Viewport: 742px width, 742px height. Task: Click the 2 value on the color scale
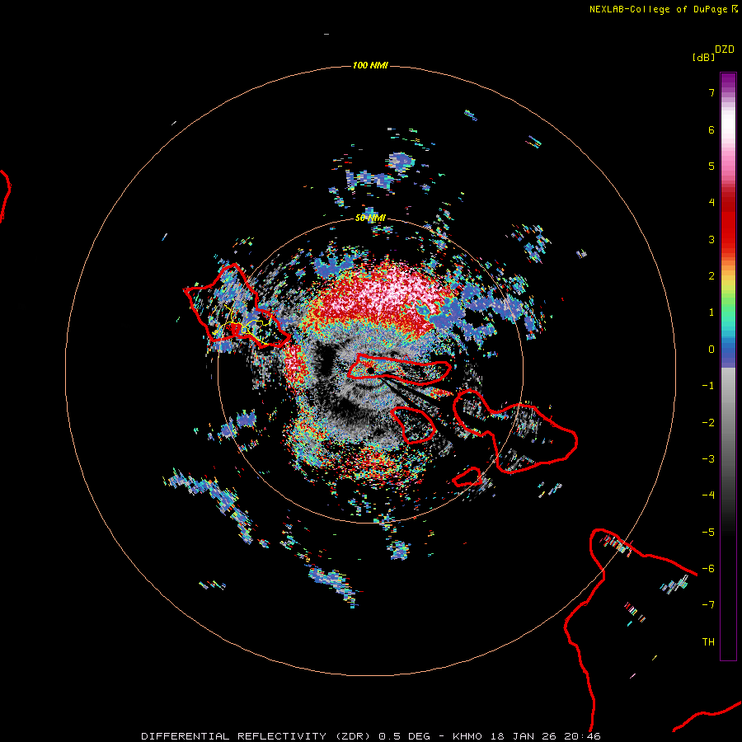[x=711, y=276]
